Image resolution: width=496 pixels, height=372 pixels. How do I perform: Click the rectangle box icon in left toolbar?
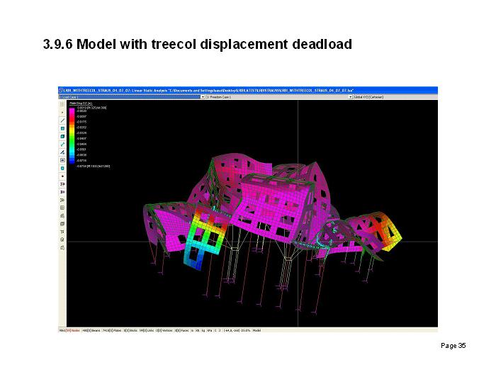pyautogui.click(x=62, y=160)
